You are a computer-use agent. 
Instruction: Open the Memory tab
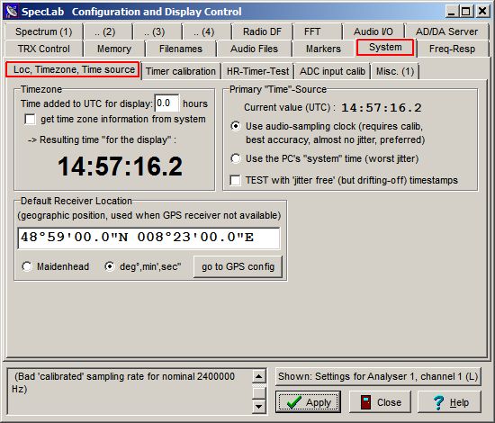[x=114, y=49]
